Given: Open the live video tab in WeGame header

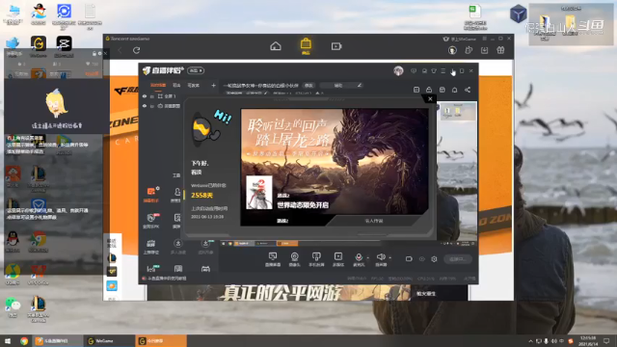Looking at the screenshot, I should [336, 46].
